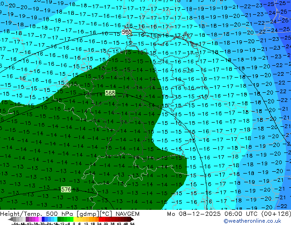
Task: Click the 06:00 UTC time text
Action: [241, 214]
